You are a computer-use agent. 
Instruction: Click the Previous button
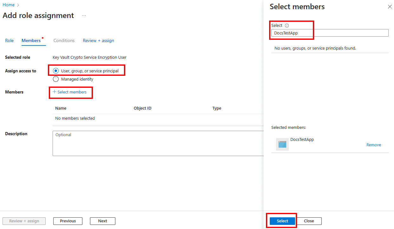[68, 221]
